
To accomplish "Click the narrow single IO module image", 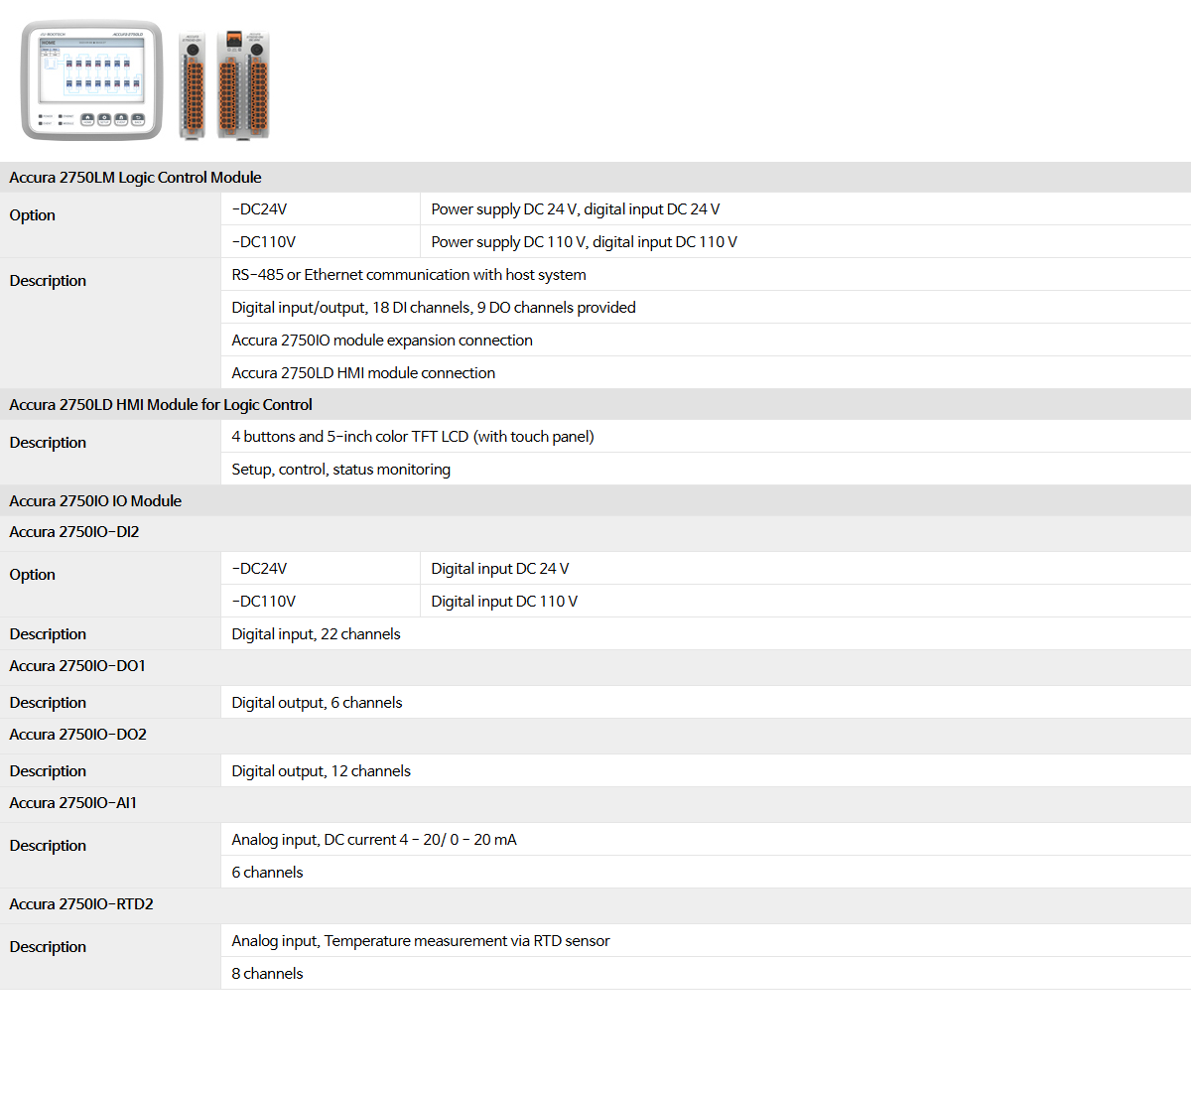I will click(194, 85).
